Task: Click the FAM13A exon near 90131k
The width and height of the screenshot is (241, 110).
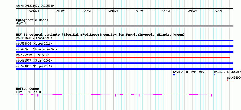Action: [38, 95]
